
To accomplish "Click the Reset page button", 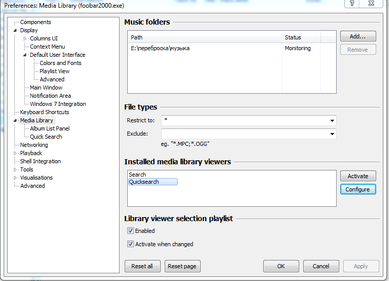I will click(x=183, y=266).
